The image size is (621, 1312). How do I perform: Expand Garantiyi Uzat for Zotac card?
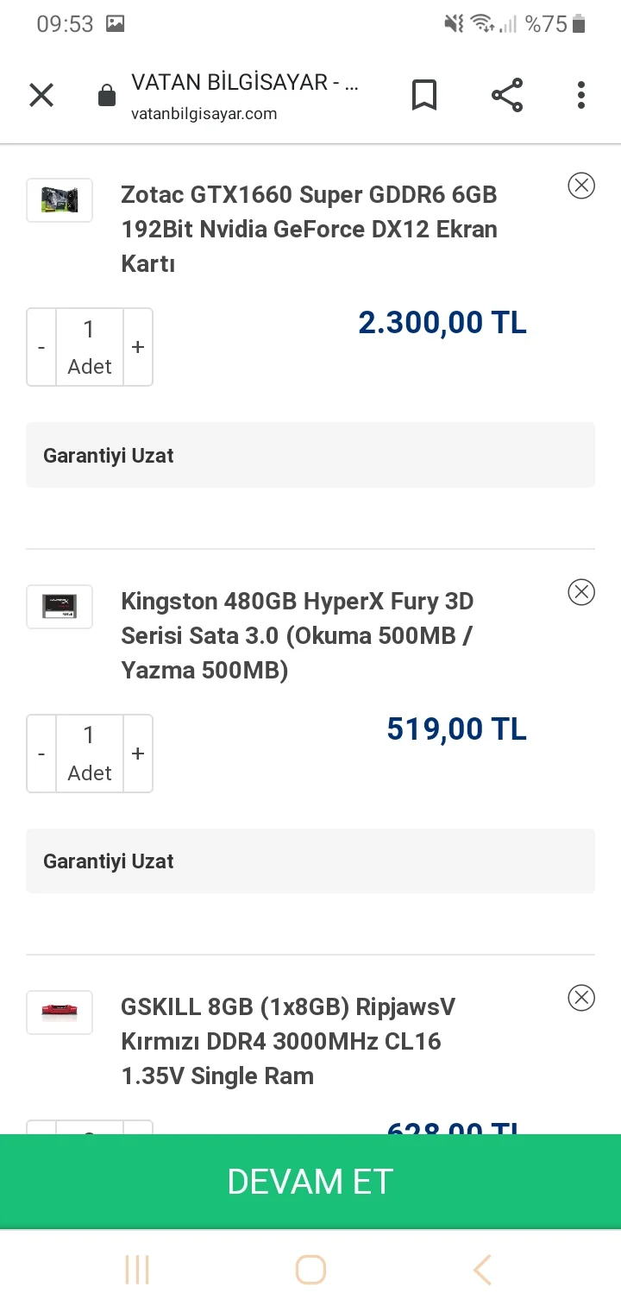310,455
